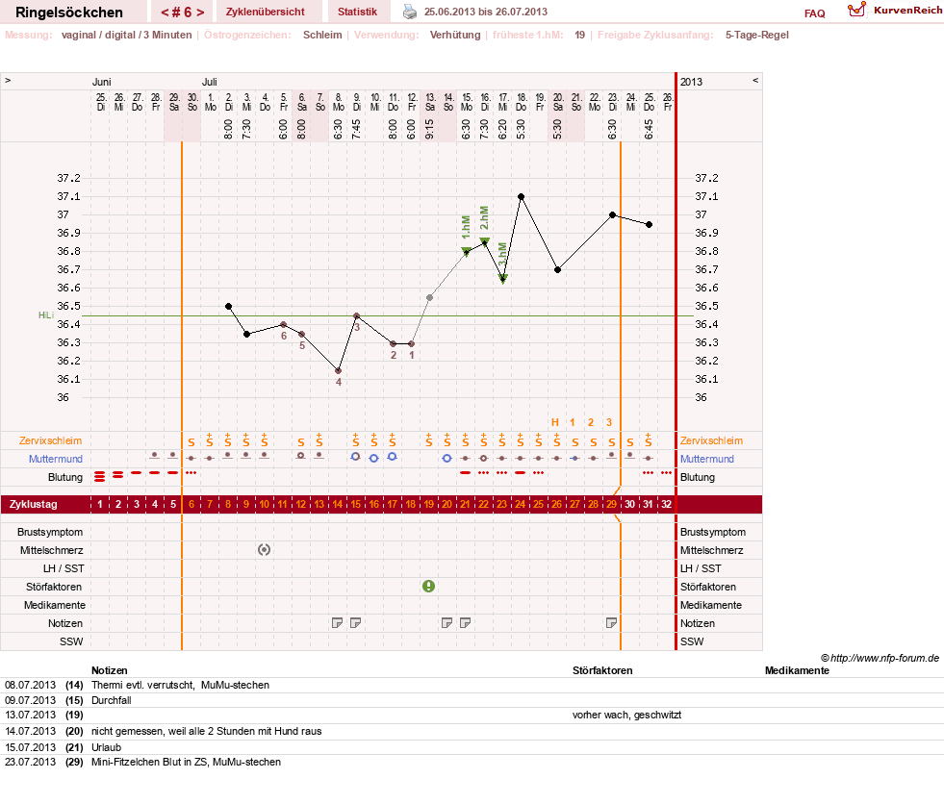Viewport: 944px width, 804px height.
Task: Click the date 14.07.2013 in notes list
Action: pos(30,731)
